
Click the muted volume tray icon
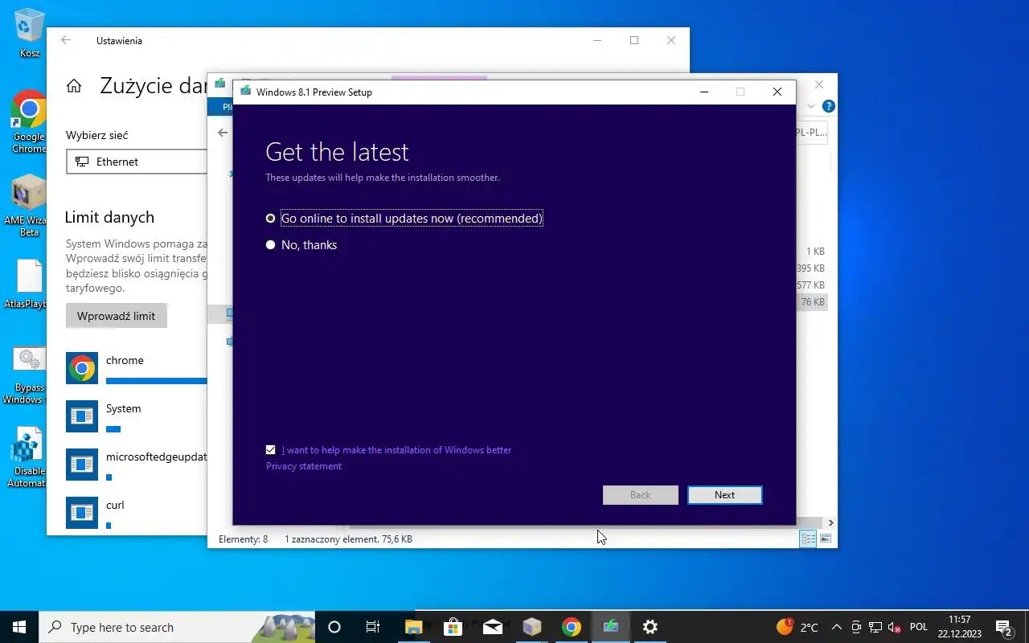click(894, 627)
